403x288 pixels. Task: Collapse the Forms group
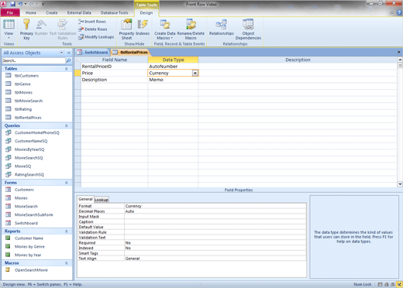[67, 183]
